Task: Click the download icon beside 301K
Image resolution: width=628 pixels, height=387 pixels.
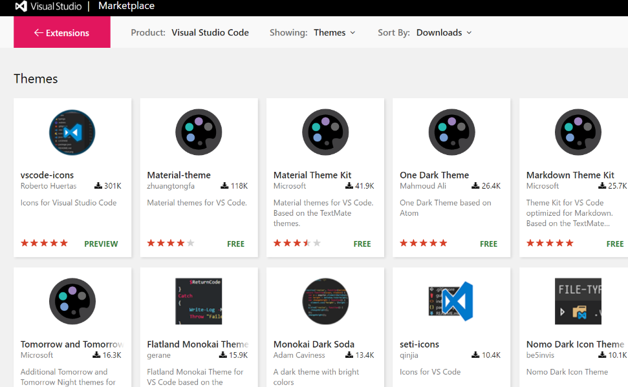Action: [x=98, y=185]
